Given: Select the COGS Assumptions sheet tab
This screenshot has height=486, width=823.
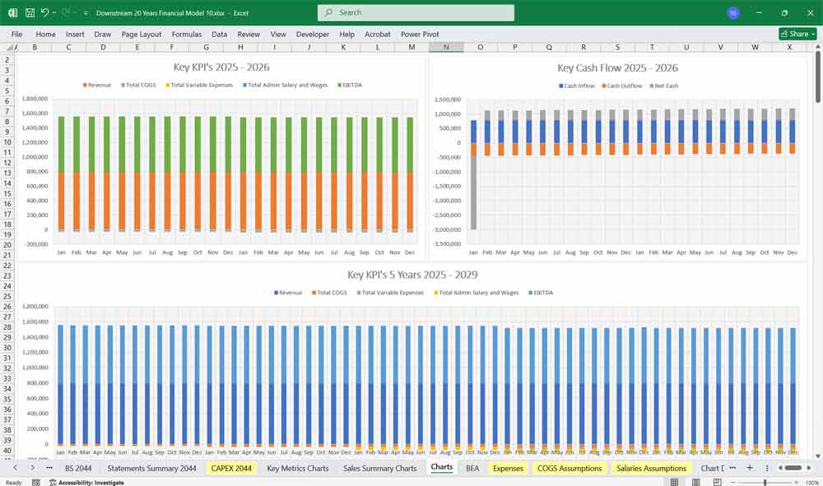Looking at the screenshot, I should tap(570, 468).
